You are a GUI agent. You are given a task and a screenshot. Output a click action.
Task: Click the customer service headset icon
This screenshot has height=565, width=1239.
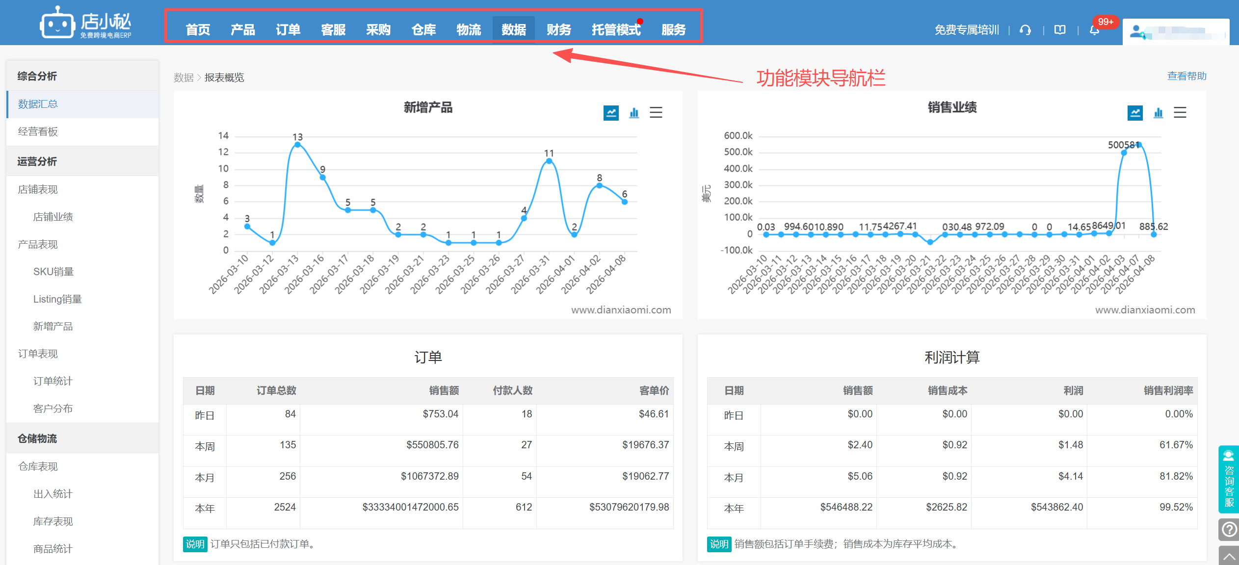coord(1025,30)
